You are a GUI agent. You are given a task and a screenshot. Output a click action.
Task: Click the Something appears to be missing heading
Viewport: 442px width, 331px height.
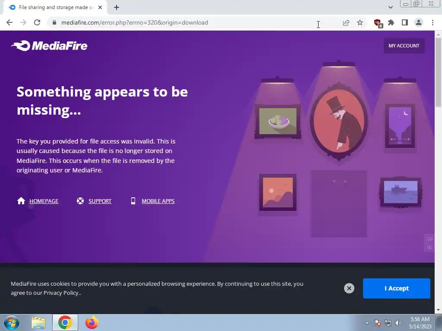[x=102, y=100]
